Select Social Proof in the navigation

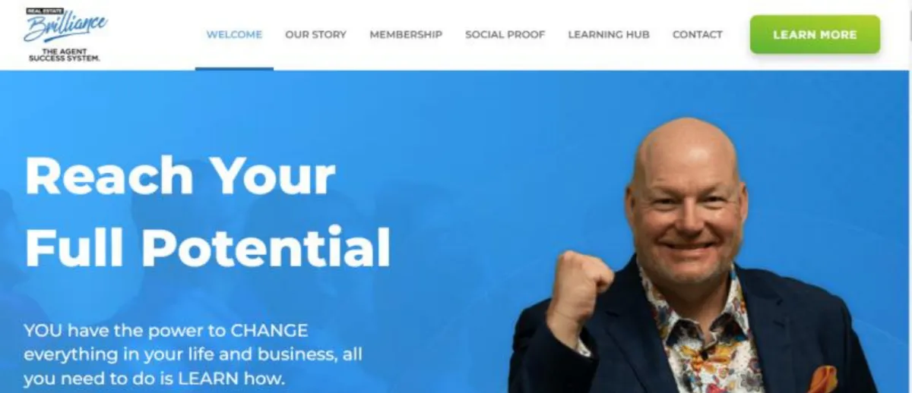pos(505,35)
